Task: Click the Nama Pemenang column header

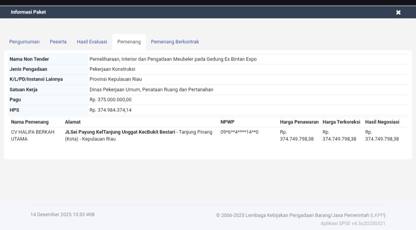Action: click(x=30, y=122)
